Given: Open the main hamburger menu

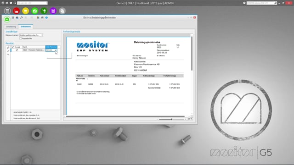Looking at the screenshot, I should (7, 11).
